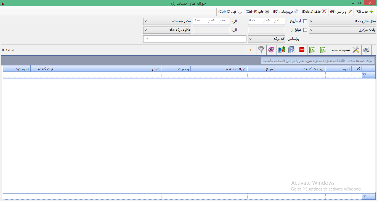377x201 pixels.
Task: Enable the مبلغ از amount checkbox
Action: [305, 30]
